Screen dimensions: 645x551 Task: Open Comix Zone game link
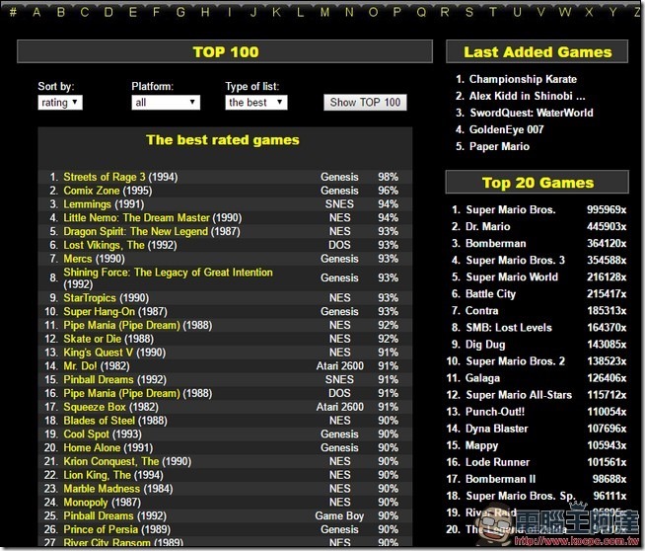pos(92,191)
